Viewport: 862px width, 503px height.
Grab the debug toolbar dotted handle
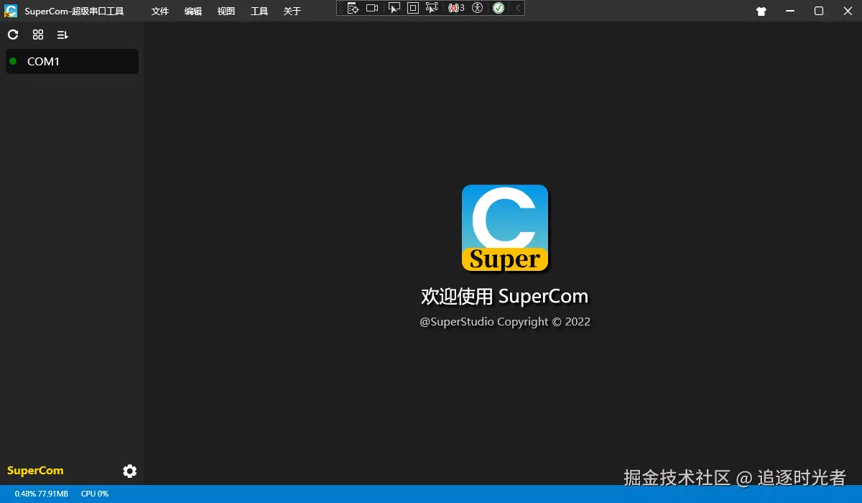(341, 8)
